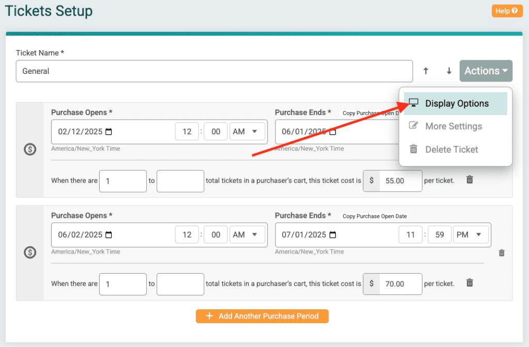Choose More Settings menu item
This screenshot has height=347, width=529.
coord(456,127)
